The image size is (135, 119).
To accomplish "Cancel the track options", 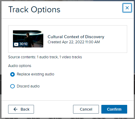I will click(86, 109).
